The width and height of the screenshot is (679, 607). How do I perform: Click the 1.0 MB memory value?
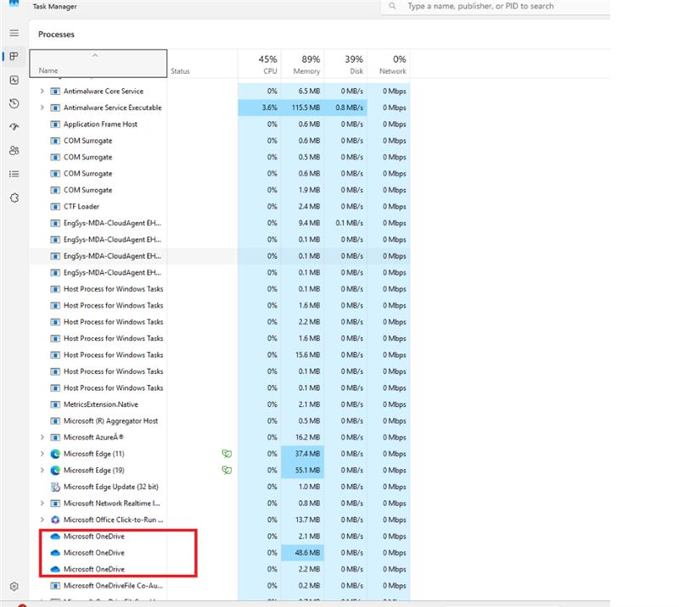(x=309, y=487)
